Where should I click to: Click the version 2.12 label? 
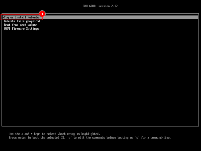click(108, 6)
